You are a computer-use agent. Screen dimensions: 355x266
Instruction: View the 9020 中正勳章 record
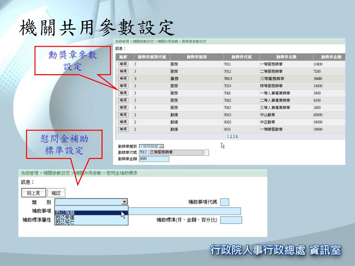click(123, 122)
